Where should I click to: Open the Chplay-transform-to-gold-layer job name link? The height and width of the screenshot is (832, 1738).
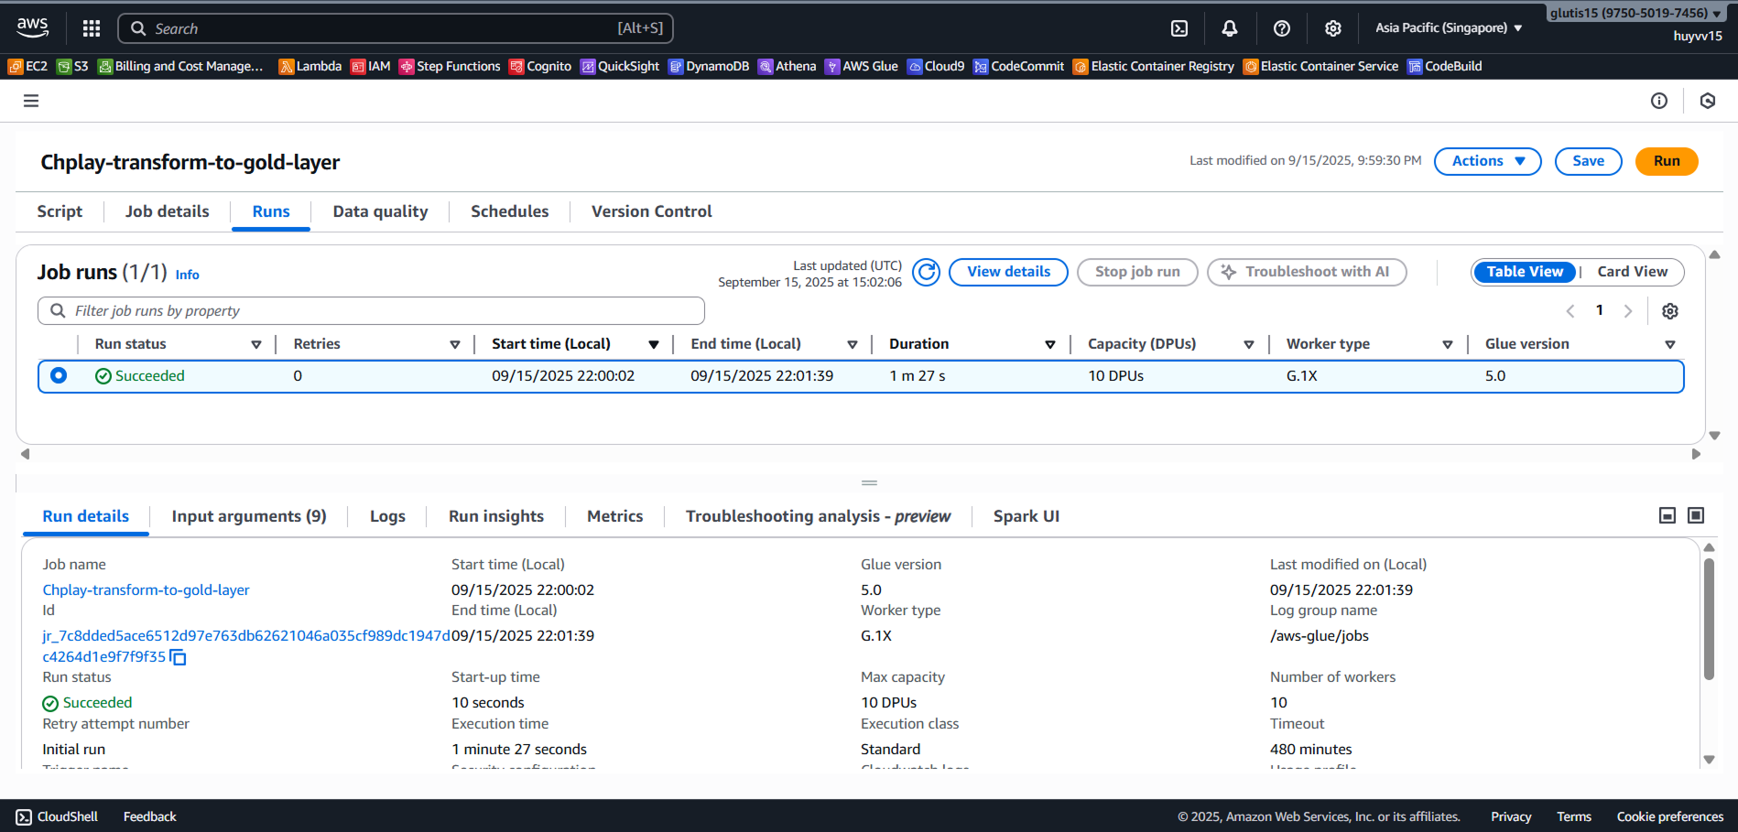146,590
